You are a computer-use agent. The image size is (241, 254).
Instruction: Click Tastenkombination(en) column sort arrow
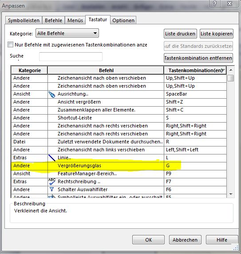click(224, 70)
